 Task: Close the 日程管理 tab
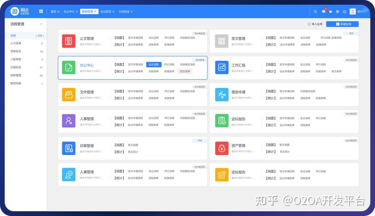coord(132,12)
